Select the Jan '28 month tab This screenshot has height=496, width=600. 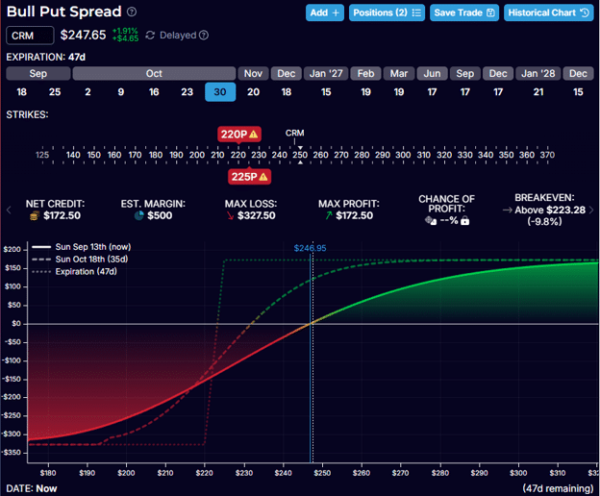(538, 73)
